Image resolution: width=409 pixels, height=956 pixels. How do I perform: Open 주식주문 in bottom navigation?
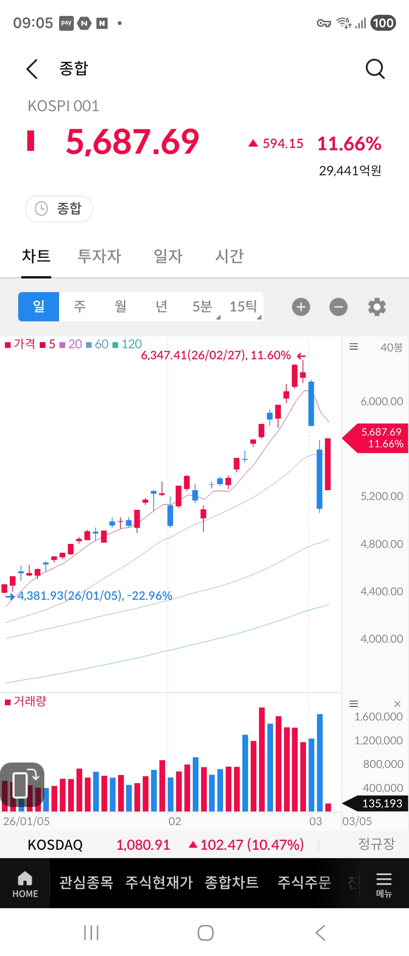pos(304,882)
